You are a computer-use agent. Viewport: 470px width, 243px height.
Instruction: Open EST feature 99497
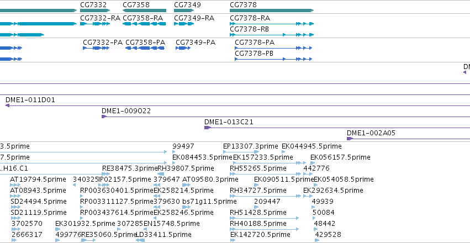183,146
